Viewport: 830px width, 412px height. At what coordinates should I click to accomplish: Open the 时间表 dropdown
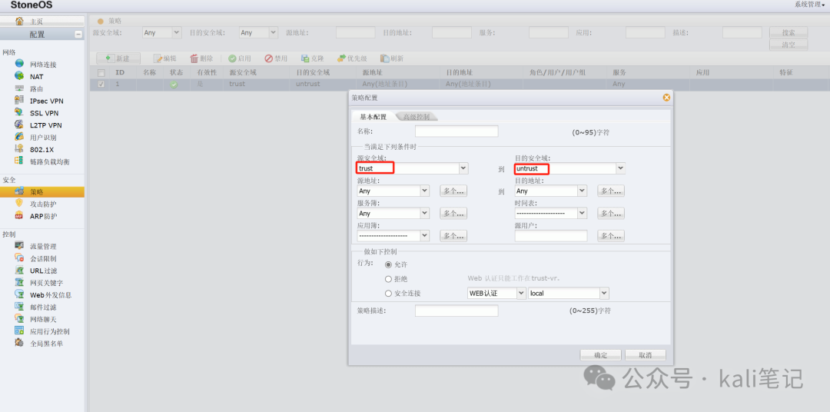coord(583,213)
